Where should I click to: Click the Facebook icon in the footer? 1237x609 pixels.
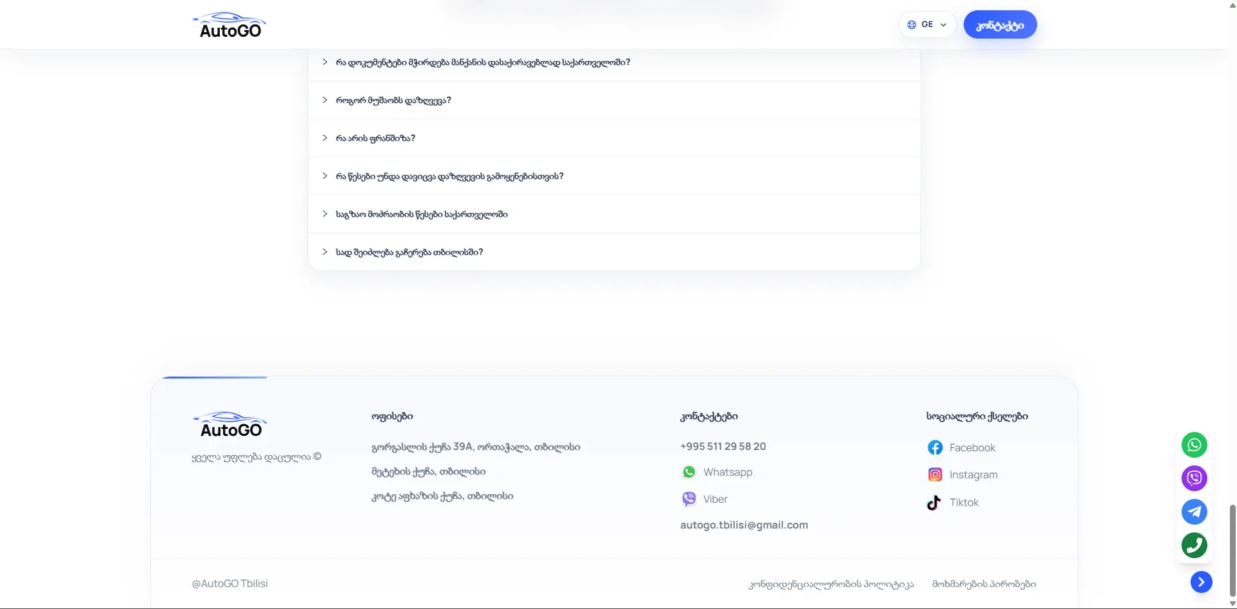[x=935, y=447]
